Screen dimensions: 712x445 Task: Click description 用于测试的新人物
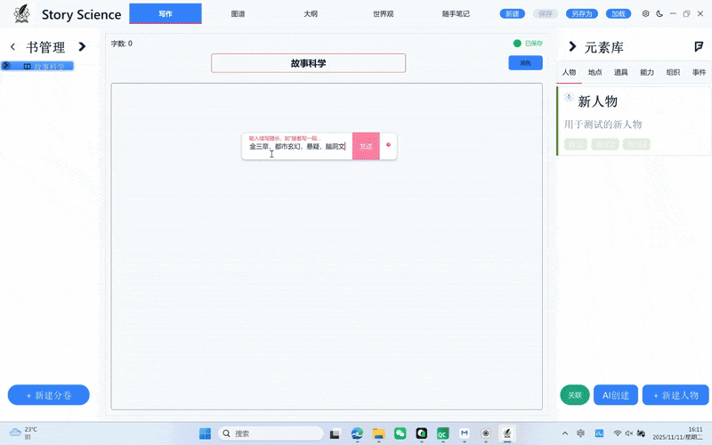coord(603,125)
